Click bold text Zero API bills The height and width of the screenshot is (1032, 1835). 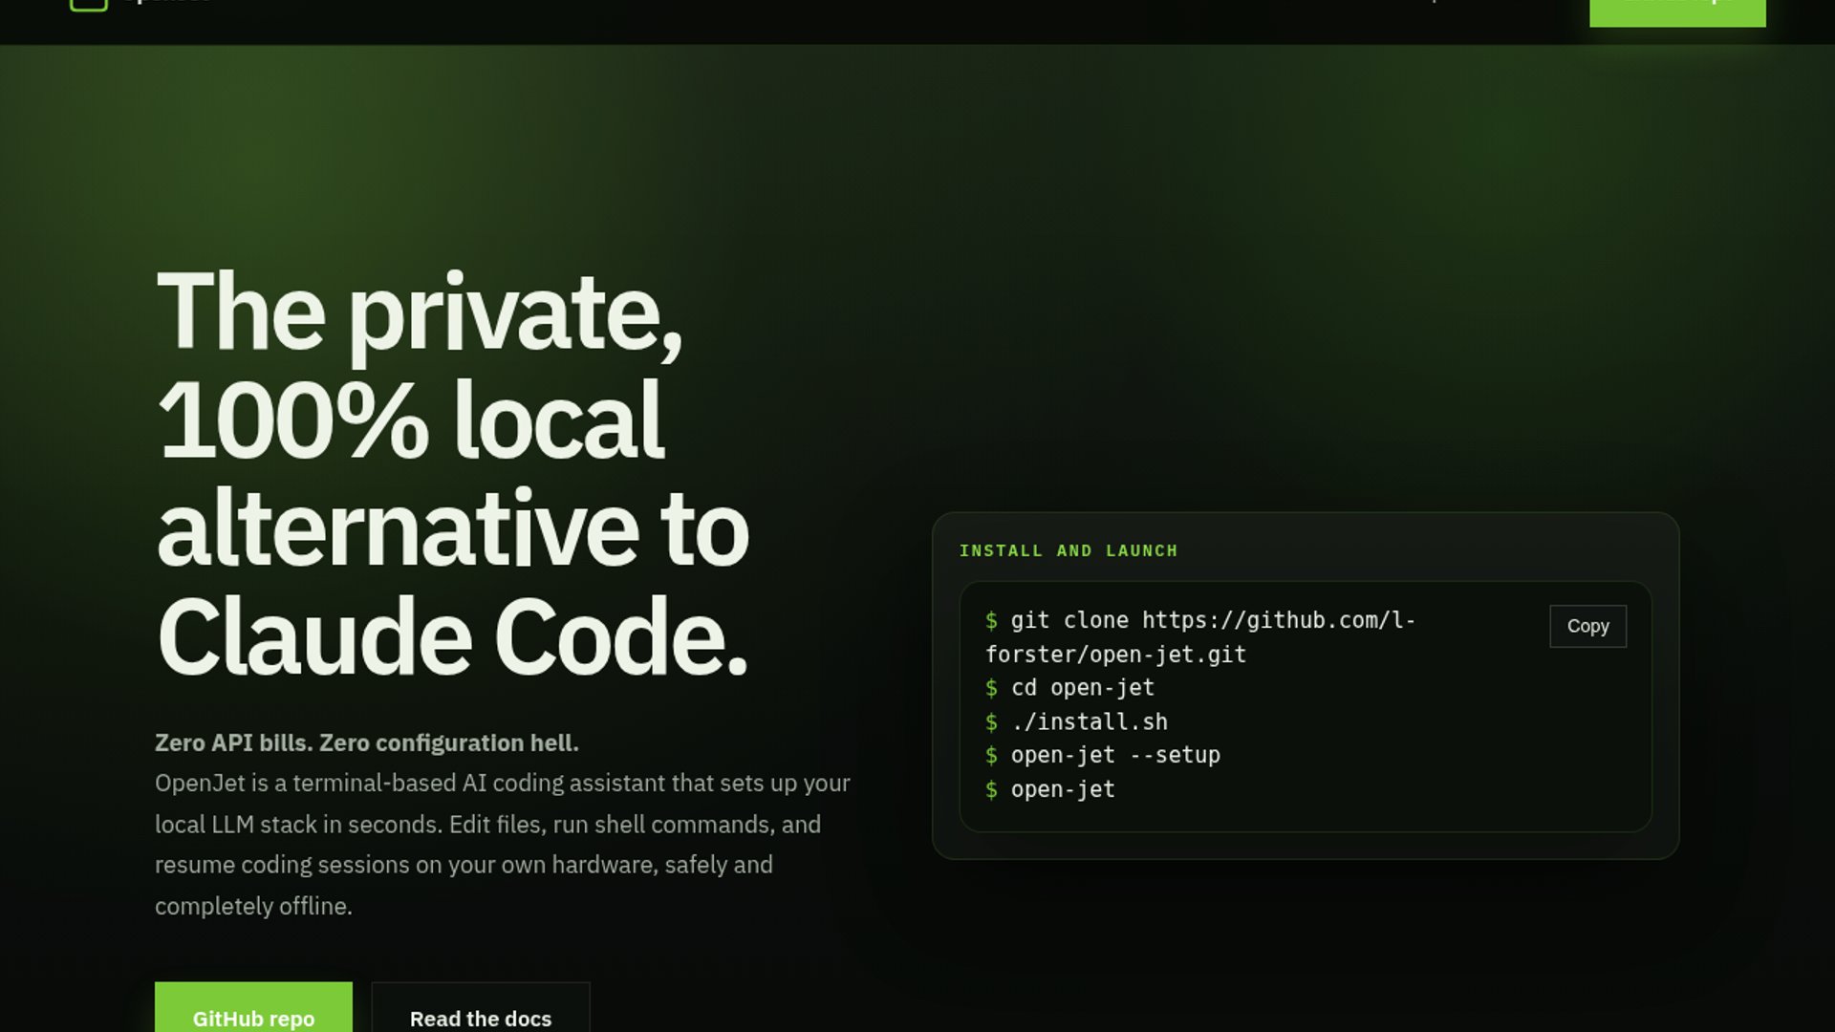click(233, 743)
